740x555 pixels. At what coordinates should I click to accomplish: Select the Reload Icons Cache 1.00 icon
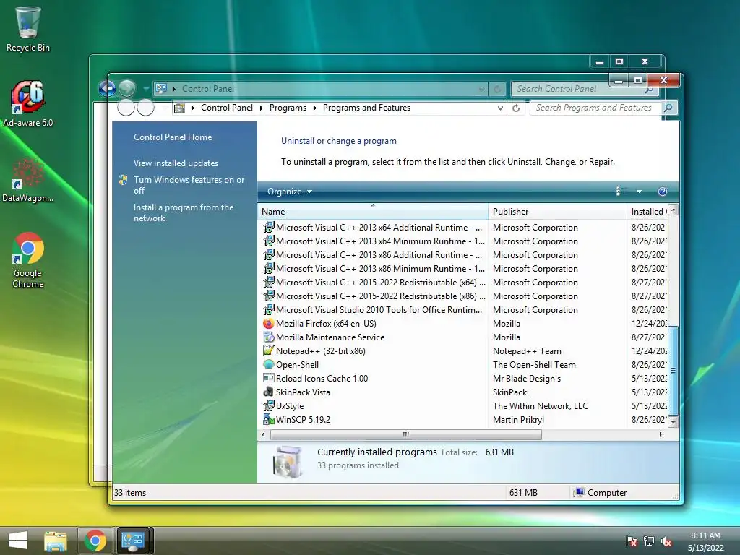269,378
